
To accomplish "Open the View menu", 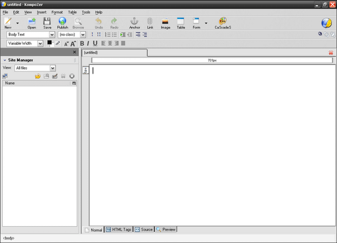I will pos(28,12).
